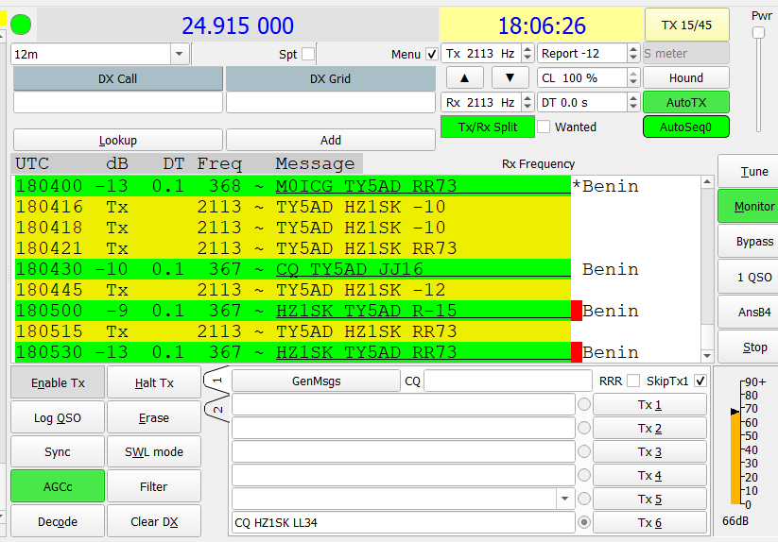Select the Tx 3 radio button

(584, 451)
